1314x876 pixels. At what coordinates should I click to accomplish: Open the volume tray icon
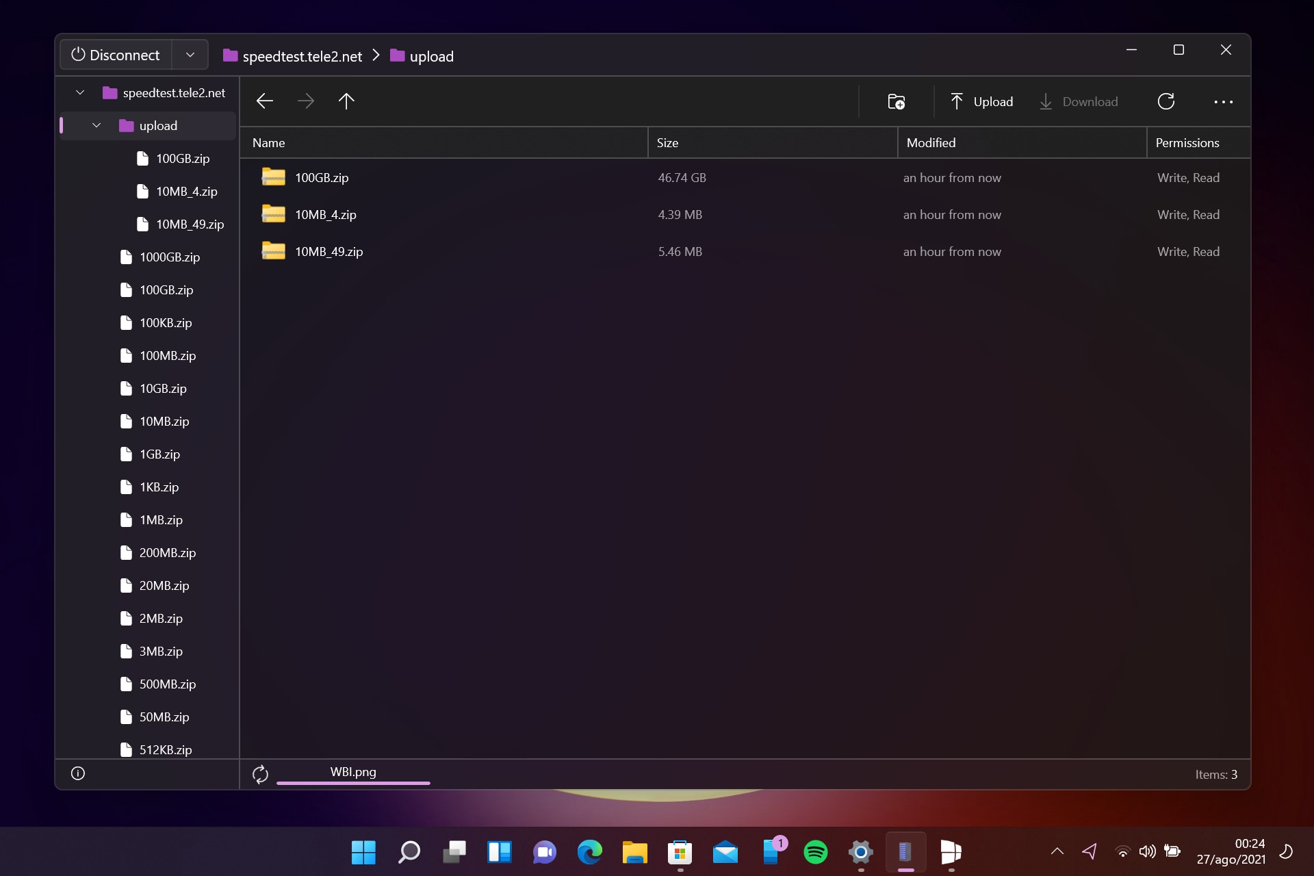point(1147,851)
